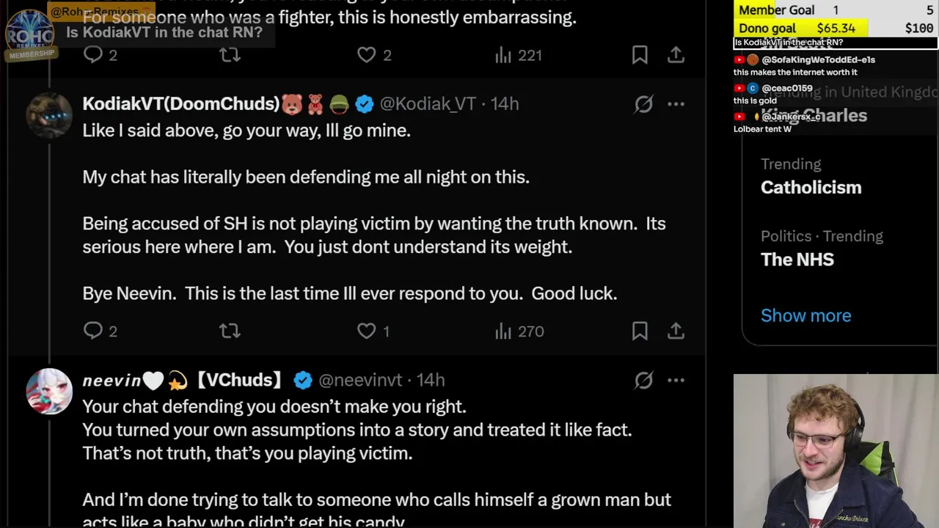Image resolution: width=939 pixels, height=528 pixels.
Task: Visit @Kodiak_VT profile handle
Action: (x=428, y=104)
